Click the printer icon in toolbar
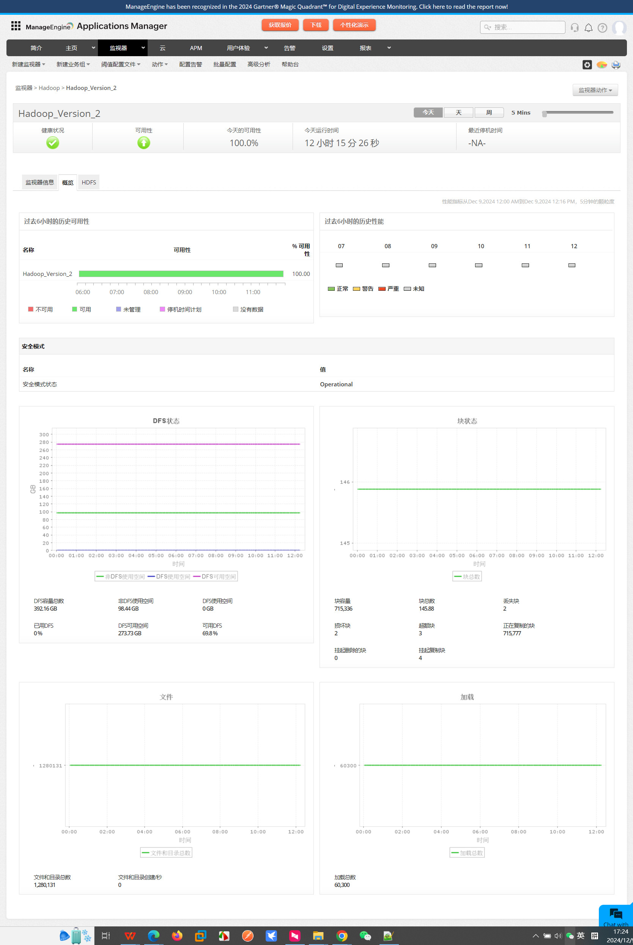This screenshot has height=945, width=633. coord(616,65)
